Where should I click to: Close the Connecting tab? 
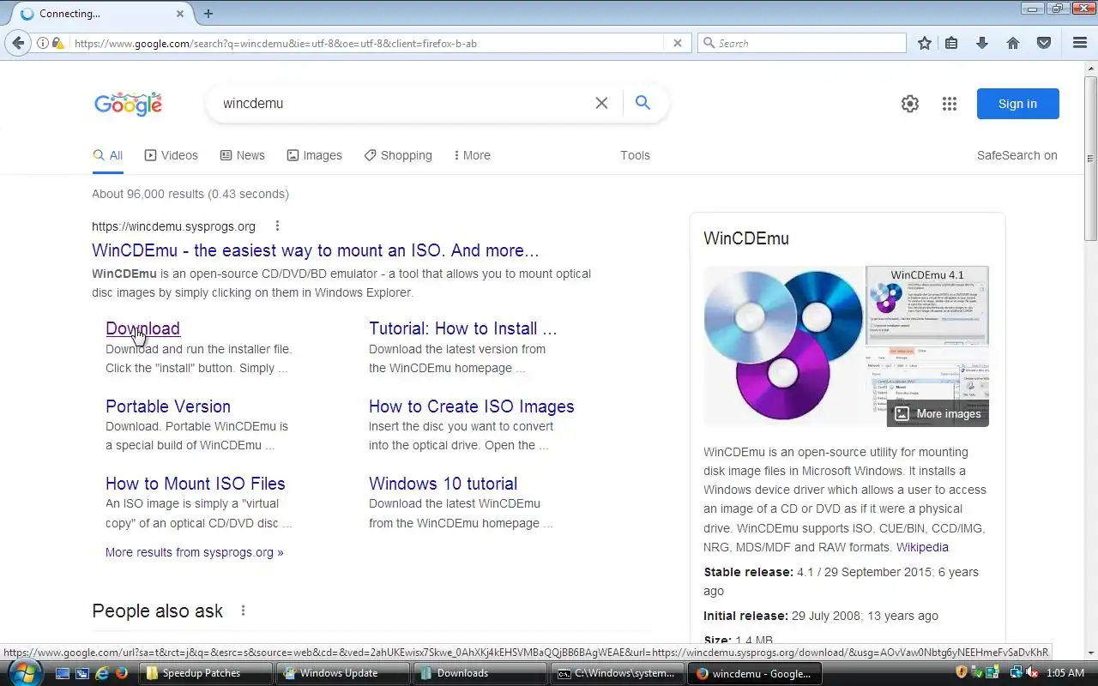click(x=180, y=14)
